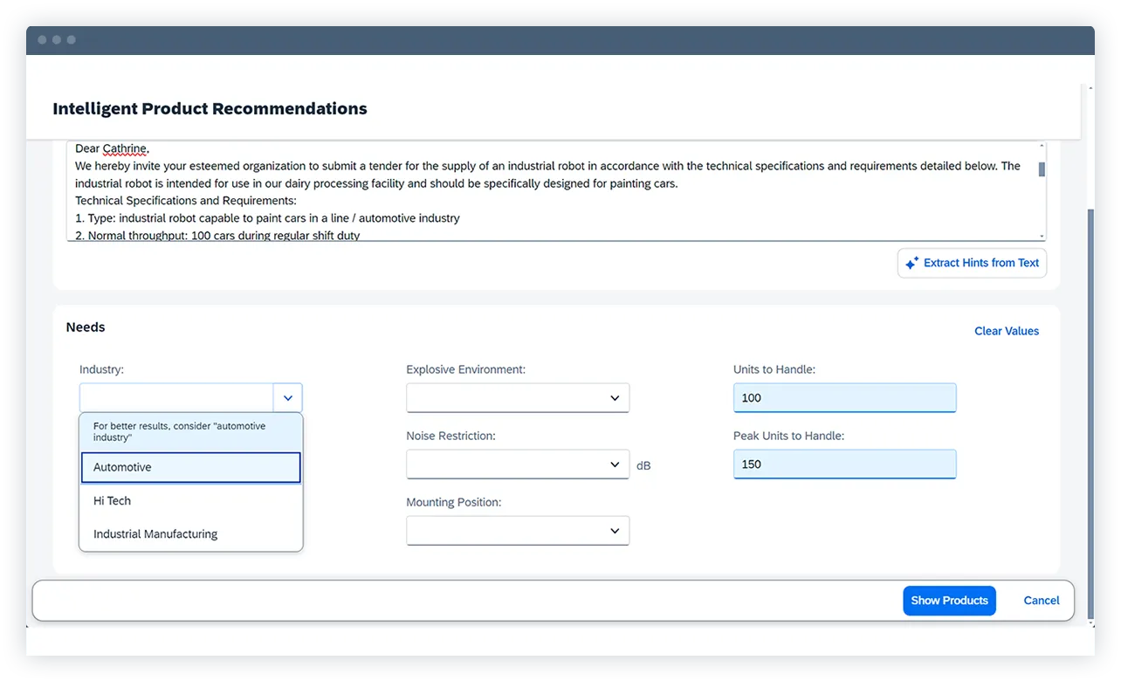The image size is (1121, 681).
Task: Click the underlined name Cathrine in the letter
Action: click(122, 148)
